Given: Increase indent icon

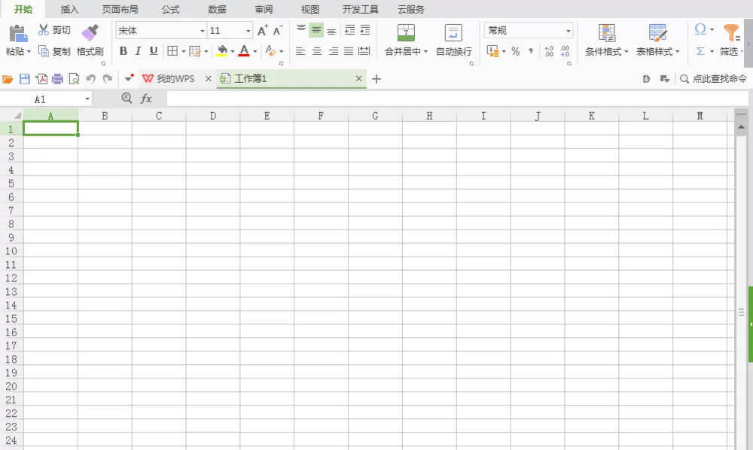Looking at the screenshot, I should (x=365, y=30).
